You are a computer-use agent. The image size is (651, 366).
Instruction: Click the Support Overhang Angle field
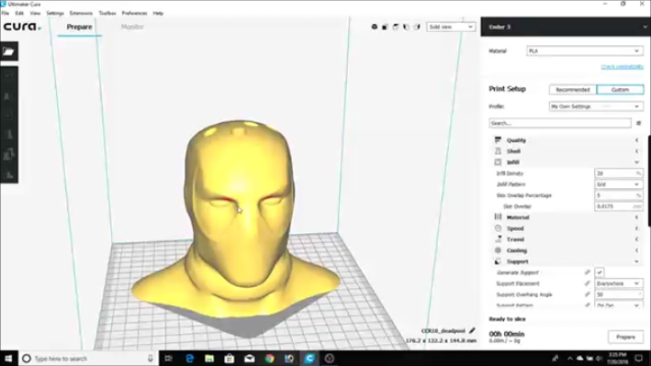619,294
